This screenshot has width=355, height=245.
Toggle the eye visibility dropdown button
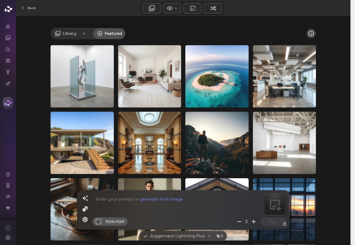tap(172, 8)
